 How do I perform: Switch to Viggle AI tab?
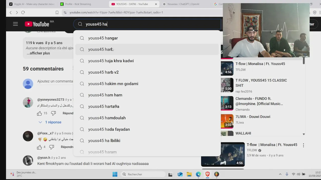coord(32,4)
